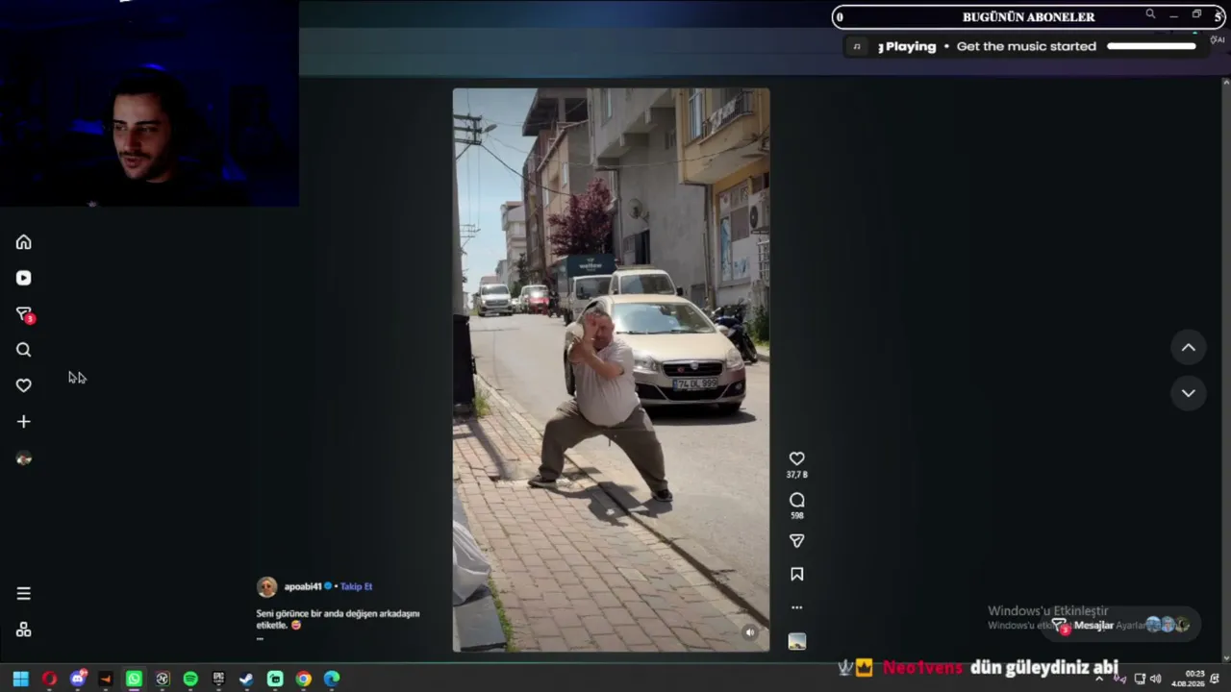1231x692 pixels.
Task: Save the reel with bookmark icon
Action: point(796,574)
